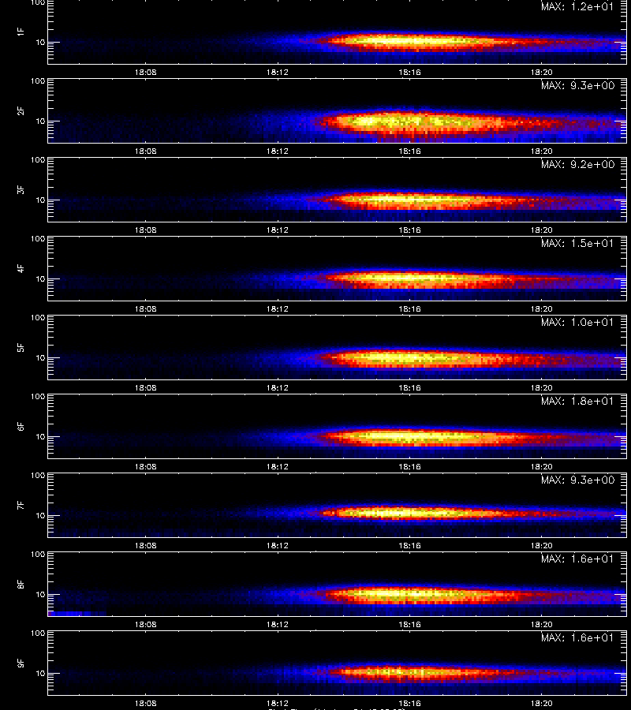
Task: Click the 10 y-axis label of 6F panel
Action: [x=40, y=436]
